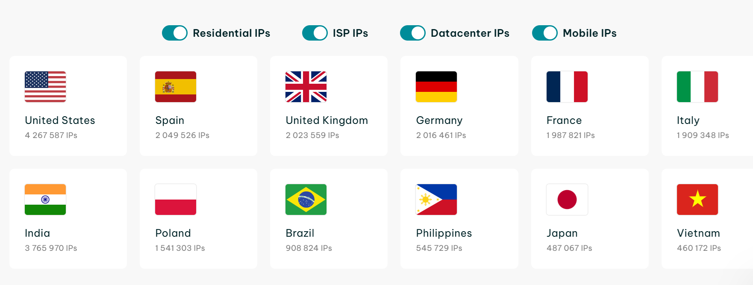Disable the Mobile IPs toggle
The height and width of the screenshot is (285, 753).
(x=544, y=32)
